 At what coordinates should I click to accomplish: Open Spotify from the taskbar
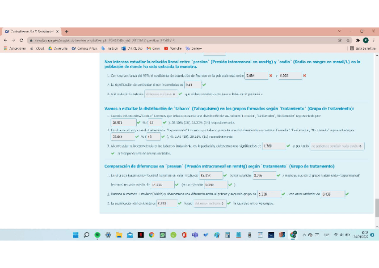97,235
